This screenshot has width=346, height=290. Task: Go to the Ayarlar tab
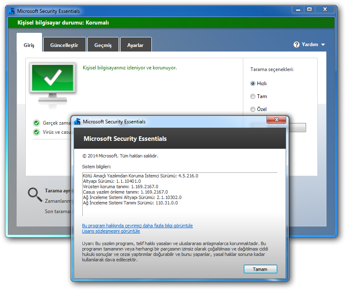pyautogui.click(x=135, y=45)
